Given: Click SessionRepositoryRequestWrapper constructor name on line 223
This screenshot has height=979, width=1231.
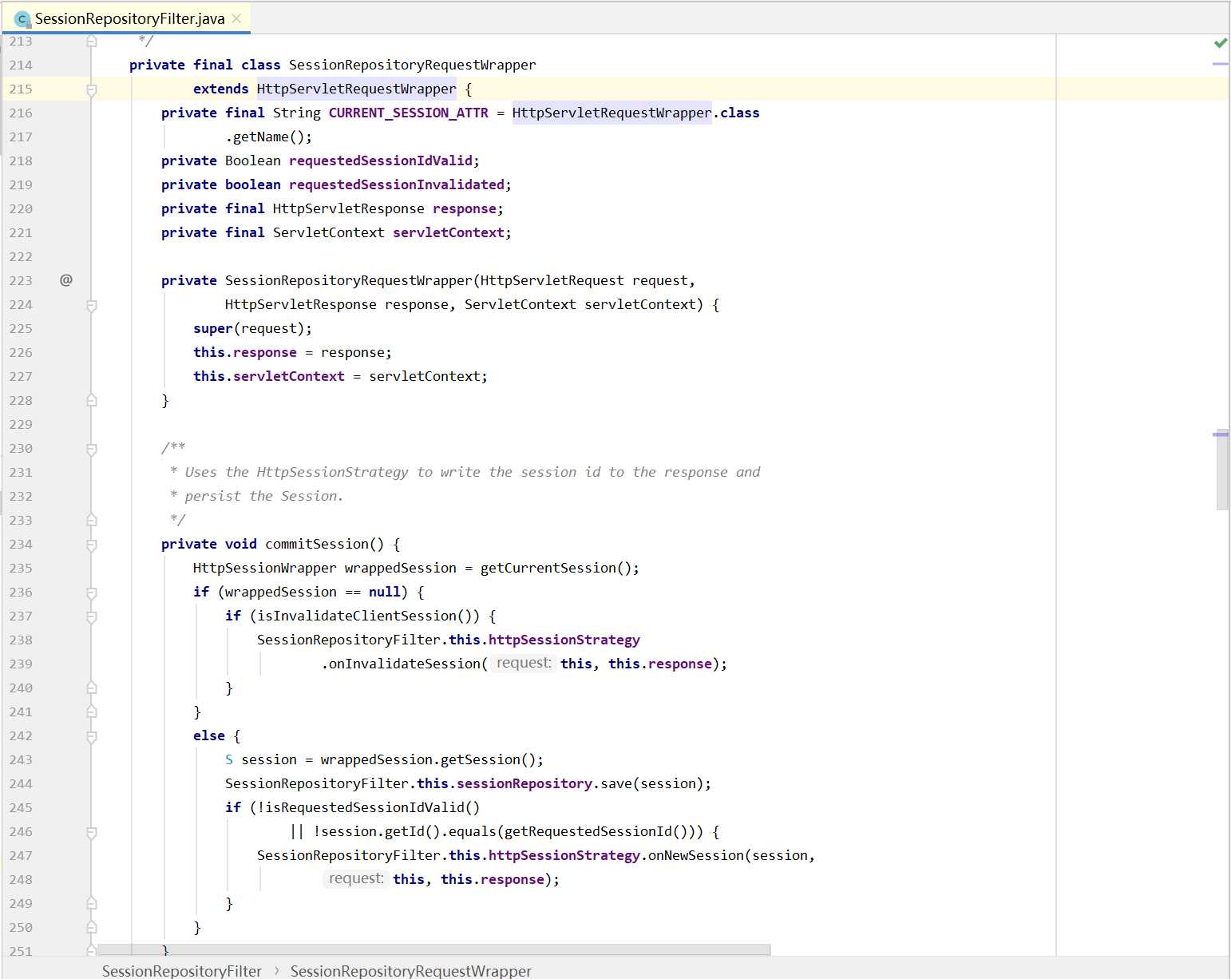Looking at the screenshot, I should pyautogui.click(x=349, y=280).
